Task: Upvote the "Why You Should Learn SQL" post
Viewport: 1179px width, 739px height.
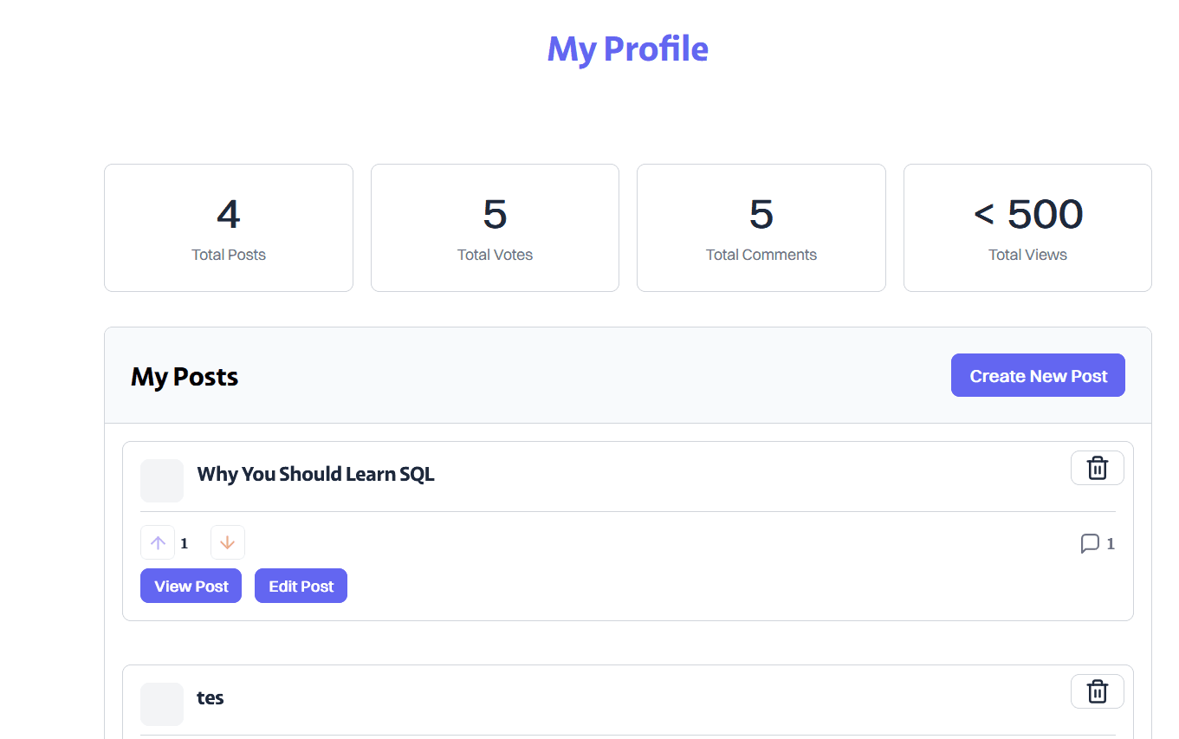Action: point(158,543)
